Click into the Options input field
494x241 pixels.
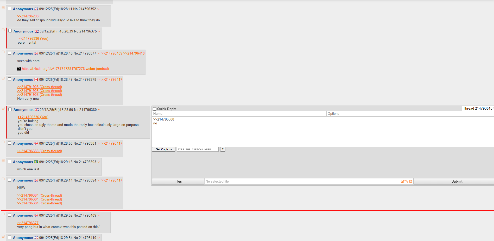click(x=410, y=114)
